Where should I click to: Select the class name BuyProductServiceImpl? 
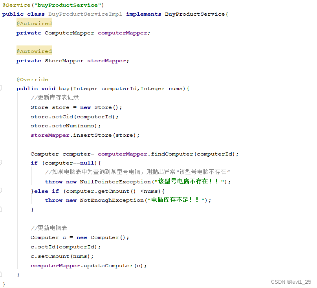pos(84,14)
